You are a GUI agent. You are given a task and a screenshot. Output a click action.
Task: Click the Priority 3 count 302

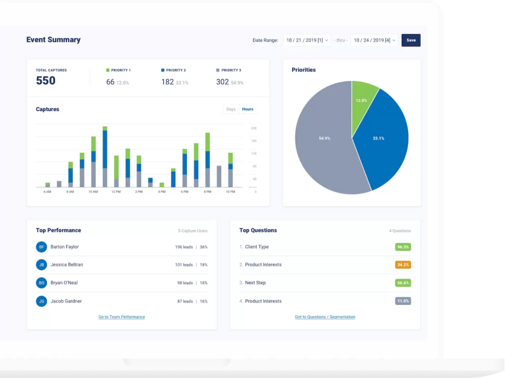click(222, 82)
